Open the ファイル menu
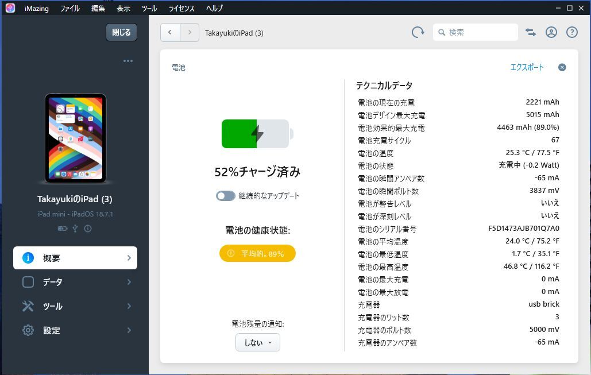 [x=69, y=8]
